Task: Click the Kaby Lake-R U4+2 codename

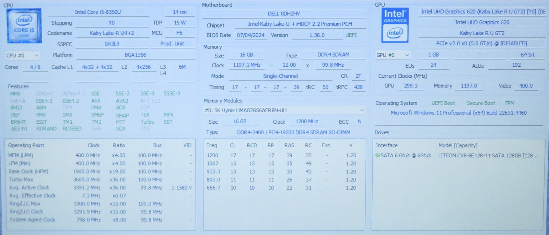Action: (x=112, y=33)
